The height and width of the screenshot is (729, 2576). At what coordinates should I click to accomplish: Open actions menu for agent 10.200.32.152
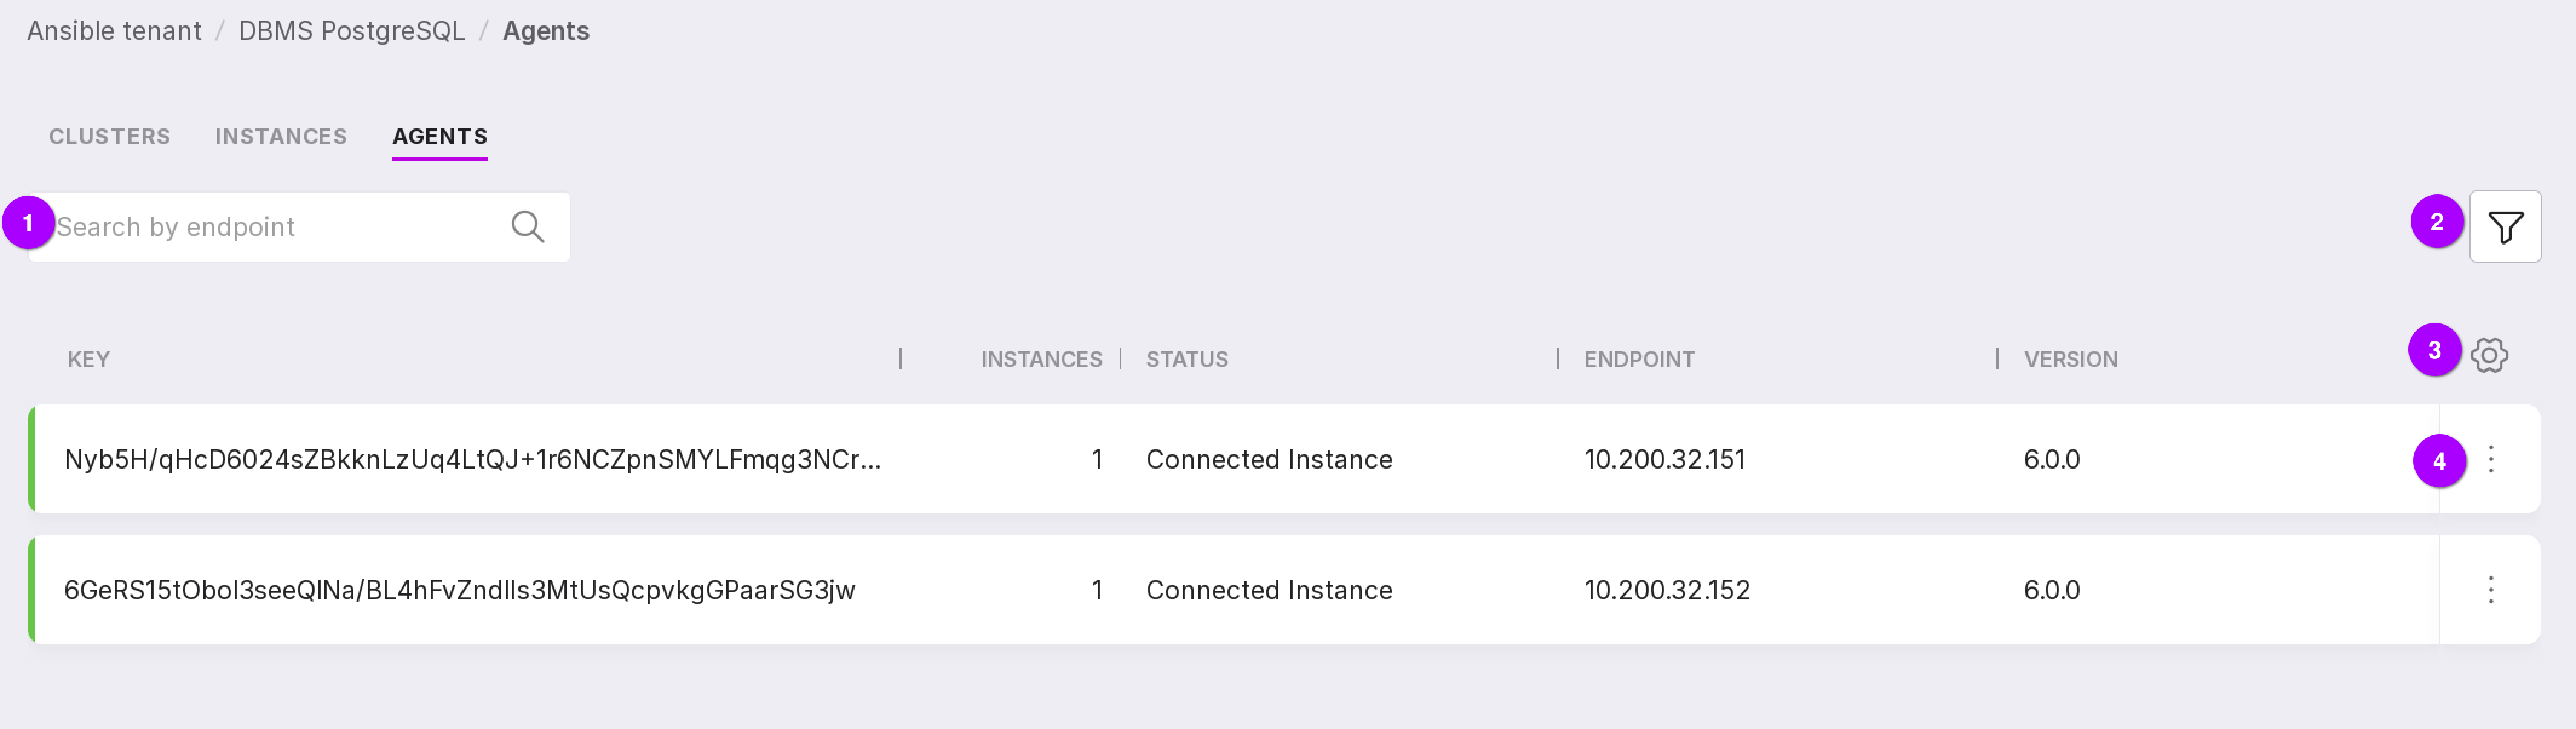point(2490,590)
